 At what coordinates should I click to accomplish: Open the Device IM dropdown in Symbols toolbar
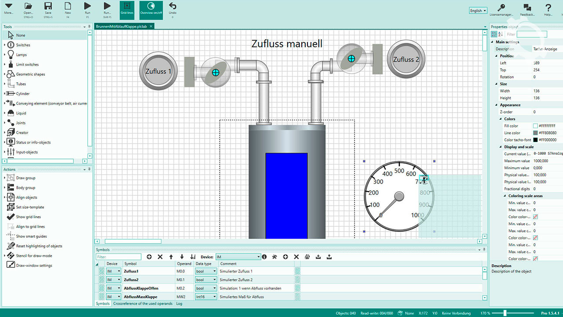(238, 257)
